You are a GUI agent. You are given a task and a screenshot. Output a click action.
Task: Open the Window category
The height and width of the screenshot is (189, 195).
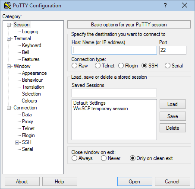(22, 66)
